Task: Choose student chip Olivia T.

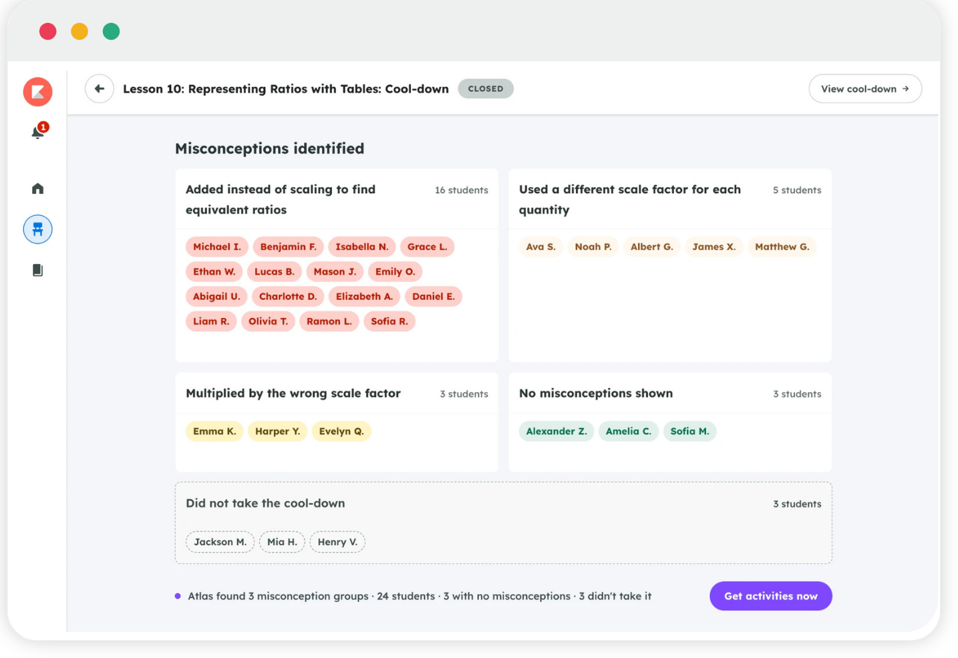Action: 269,321
